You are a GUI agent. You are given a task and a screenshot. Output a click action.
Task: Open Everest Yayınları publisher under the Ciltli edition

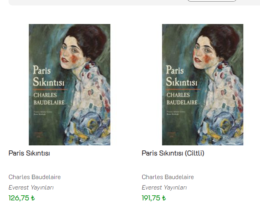(164, 188)
